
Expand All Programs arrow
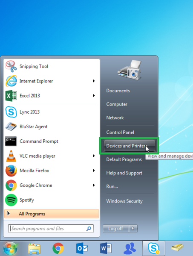9,213
